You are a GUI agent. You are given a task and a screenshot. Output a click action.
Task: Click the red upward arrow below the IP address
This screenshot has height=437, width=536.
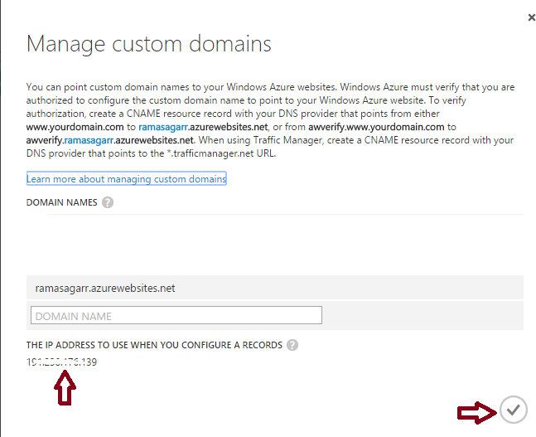65,388
